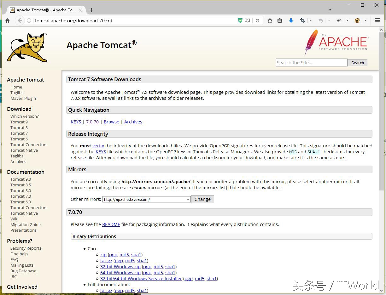
Task: Click the grayed undo arrow icon
Action: point(321,20)
